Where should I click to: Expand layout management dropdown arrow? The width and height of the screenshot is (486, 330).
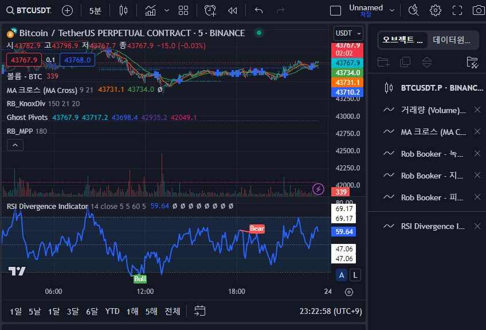(x=392, y=10)
